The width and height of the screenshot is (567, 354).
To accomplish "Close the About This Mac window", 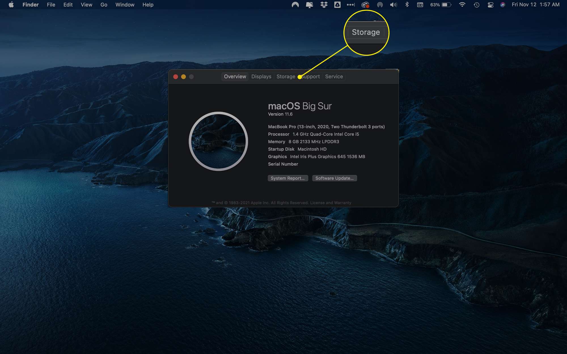I will pos(175,77).
